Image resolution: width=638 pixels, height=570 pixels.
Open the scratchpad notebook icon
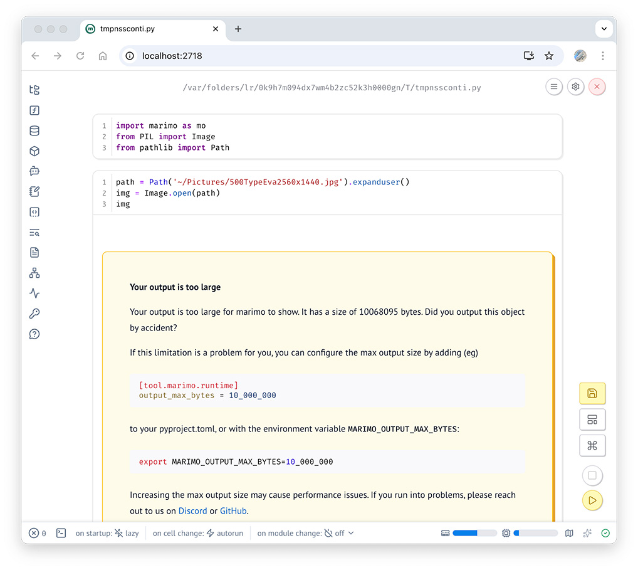34,192
